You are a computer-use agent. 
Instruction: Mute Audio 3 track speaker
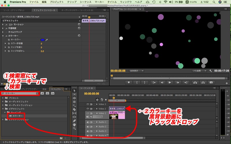(88, 131)
